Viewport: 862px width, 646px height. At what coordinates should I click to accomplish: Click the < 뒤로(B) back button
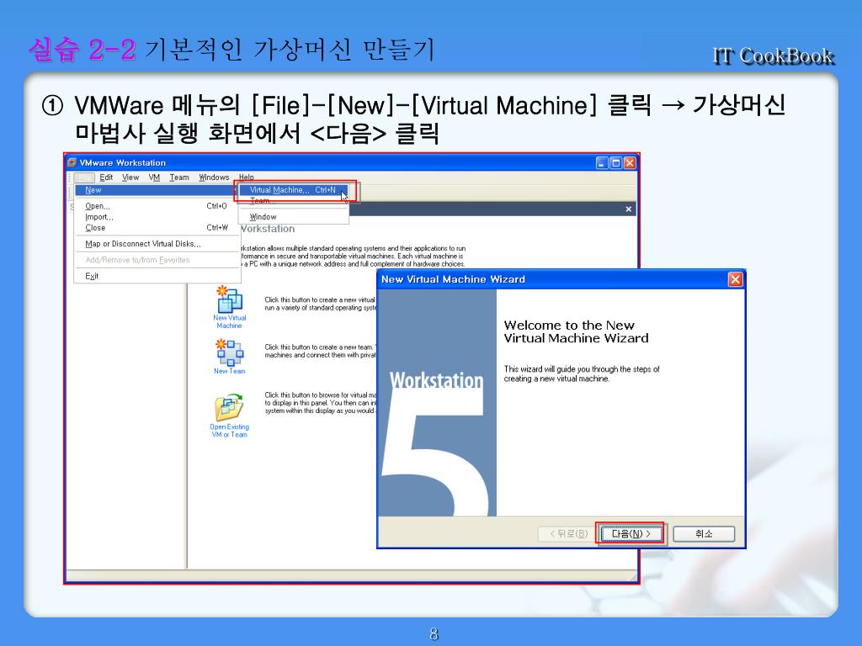[x=569, y=533]
